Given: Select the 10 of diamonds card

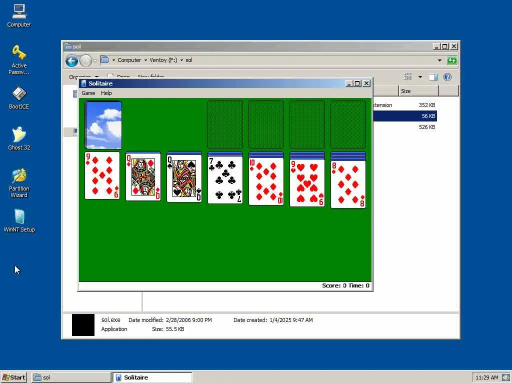Looking at the screenshot, I should 266,181.
